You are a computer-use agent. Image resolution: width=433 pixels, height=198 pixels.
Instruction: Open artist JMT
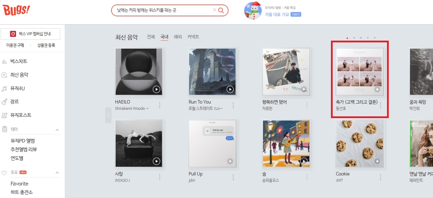(340, 180)
